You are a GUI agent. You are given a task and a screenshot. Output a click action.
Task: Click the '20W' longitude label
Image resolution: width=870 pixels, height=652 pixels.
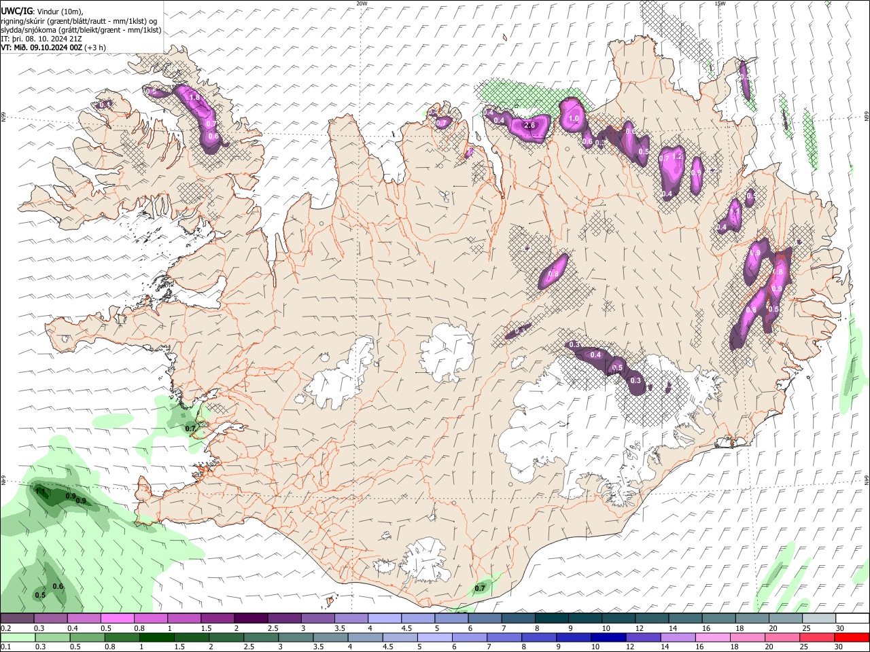pos(362,3)
